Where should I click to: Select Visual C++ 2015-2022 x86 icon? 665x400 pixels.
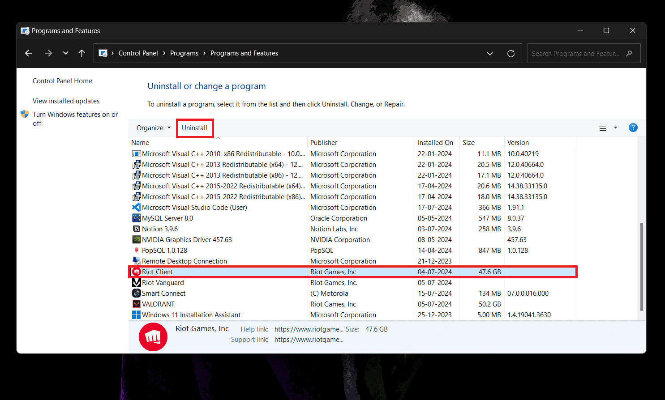(x=137, y=197)
